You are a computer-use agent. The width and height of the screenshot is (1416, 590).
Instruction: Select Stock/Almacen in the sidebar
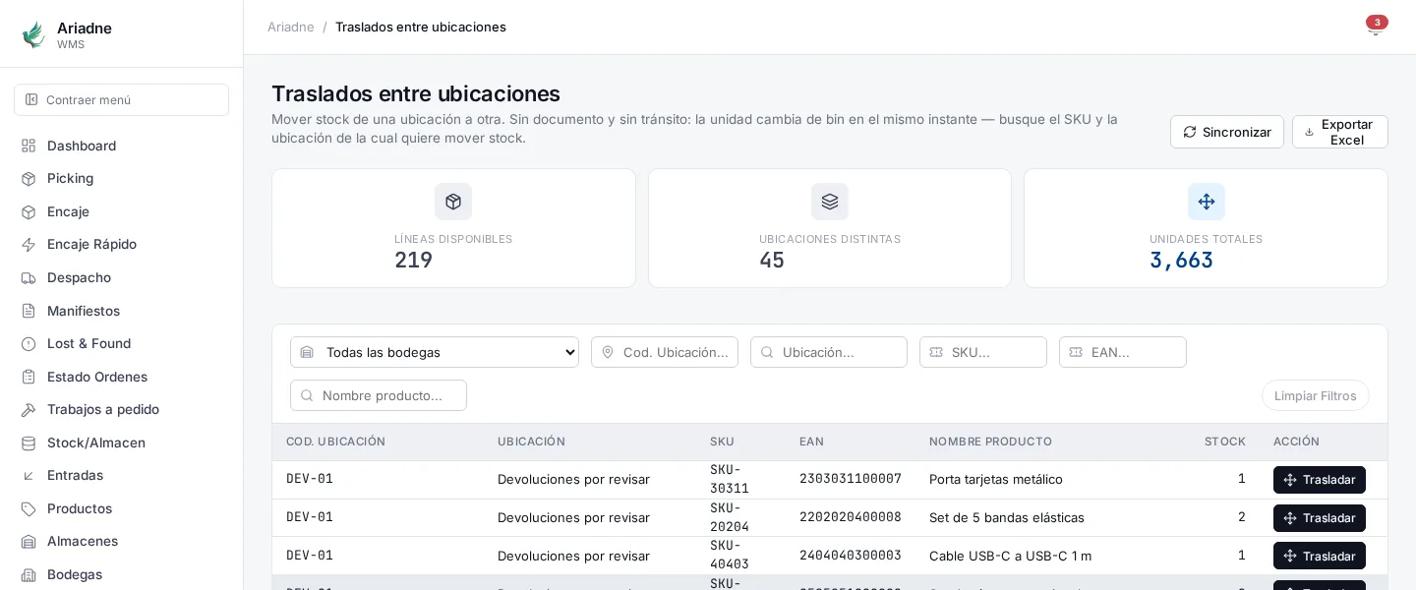click(122, 442)
